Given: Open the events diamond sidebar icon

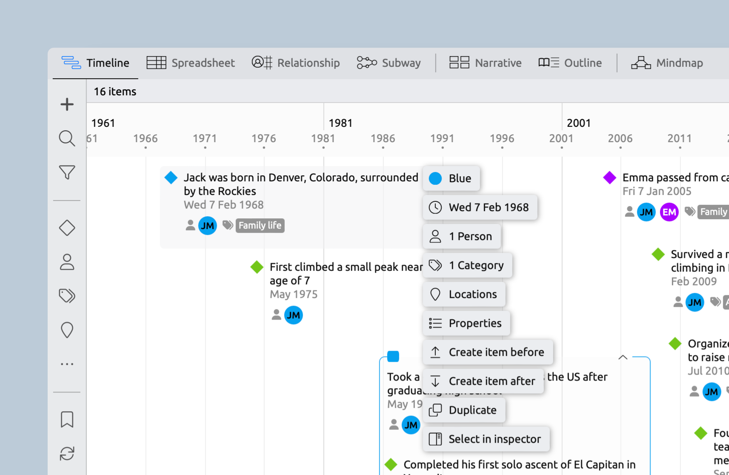Looking at the screenshot, I should (67, 228).
